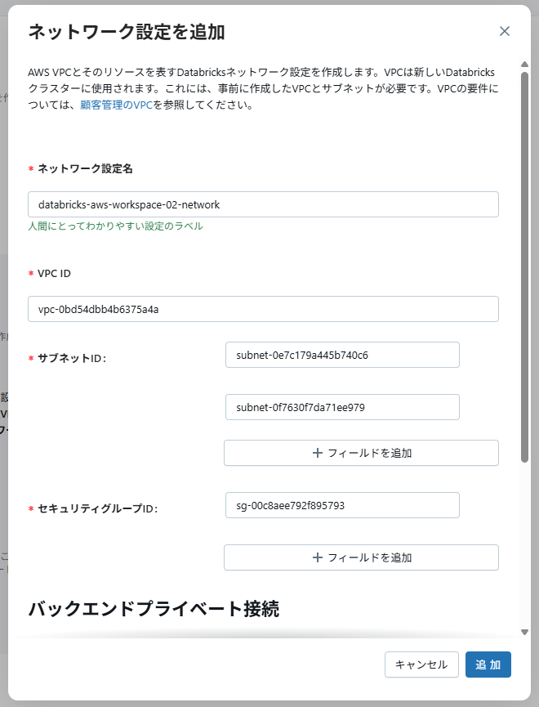Click the バックエンドプライベート接続 heading
539x707 pixels.
[x=154, y=609]
